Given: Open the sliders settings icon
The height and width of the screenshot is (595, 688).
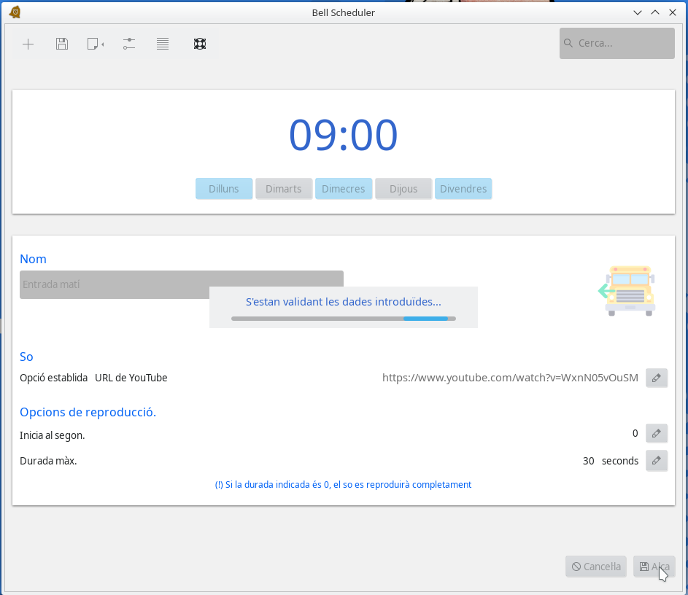Looking at the screenshot, I should click(x=129, y=44).
